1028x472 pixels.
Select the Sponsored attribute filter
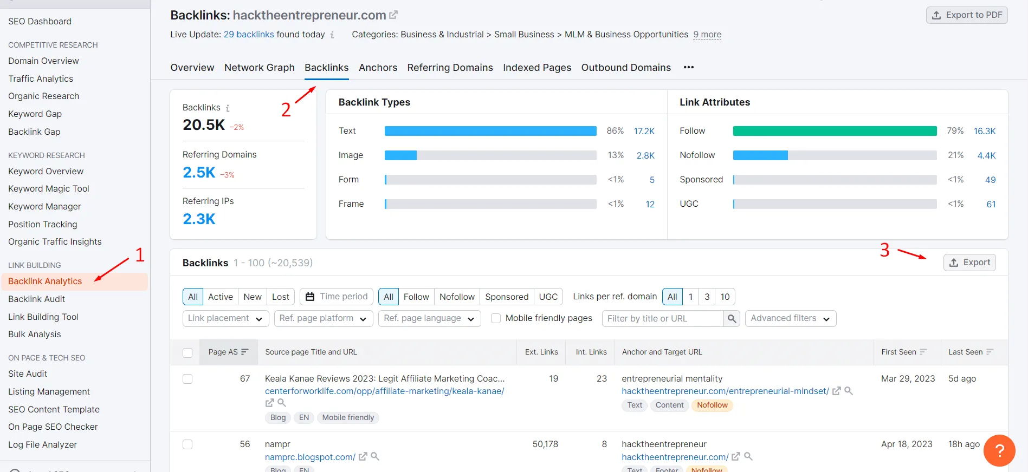[507, 297]
